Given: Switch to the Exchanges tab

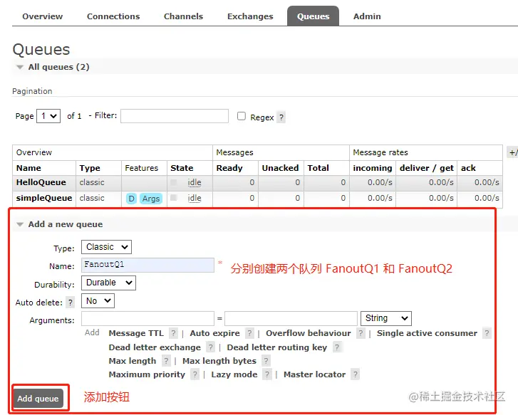Looking at the screenshot, I should 250,16.
